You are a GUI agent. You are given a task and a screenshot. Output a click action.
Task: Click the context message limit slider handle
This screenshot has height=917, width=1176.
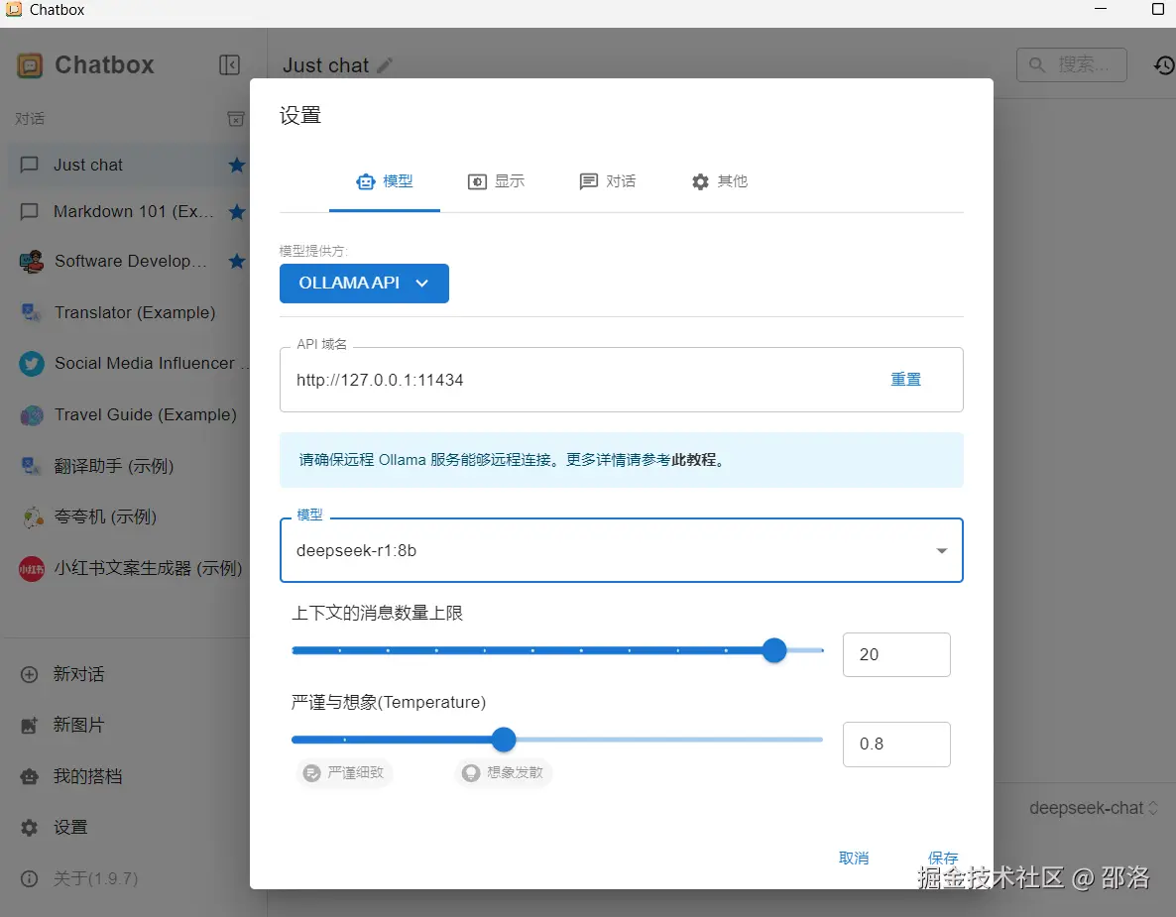pyautogui.click(x=774, y=650)
